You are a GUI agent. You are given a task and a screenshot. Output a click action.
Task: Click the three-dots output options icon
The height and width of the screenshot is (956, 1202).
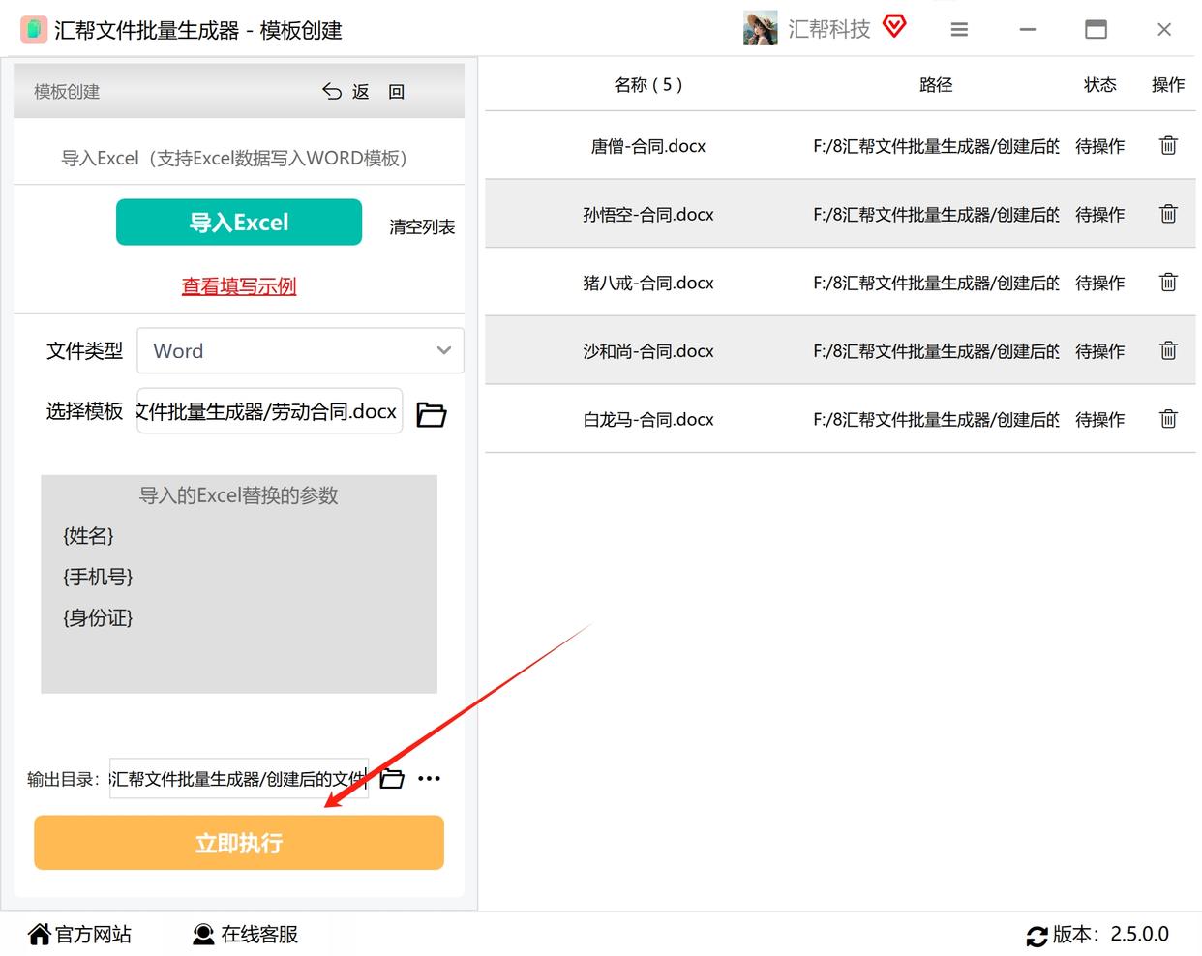[429, 778]
